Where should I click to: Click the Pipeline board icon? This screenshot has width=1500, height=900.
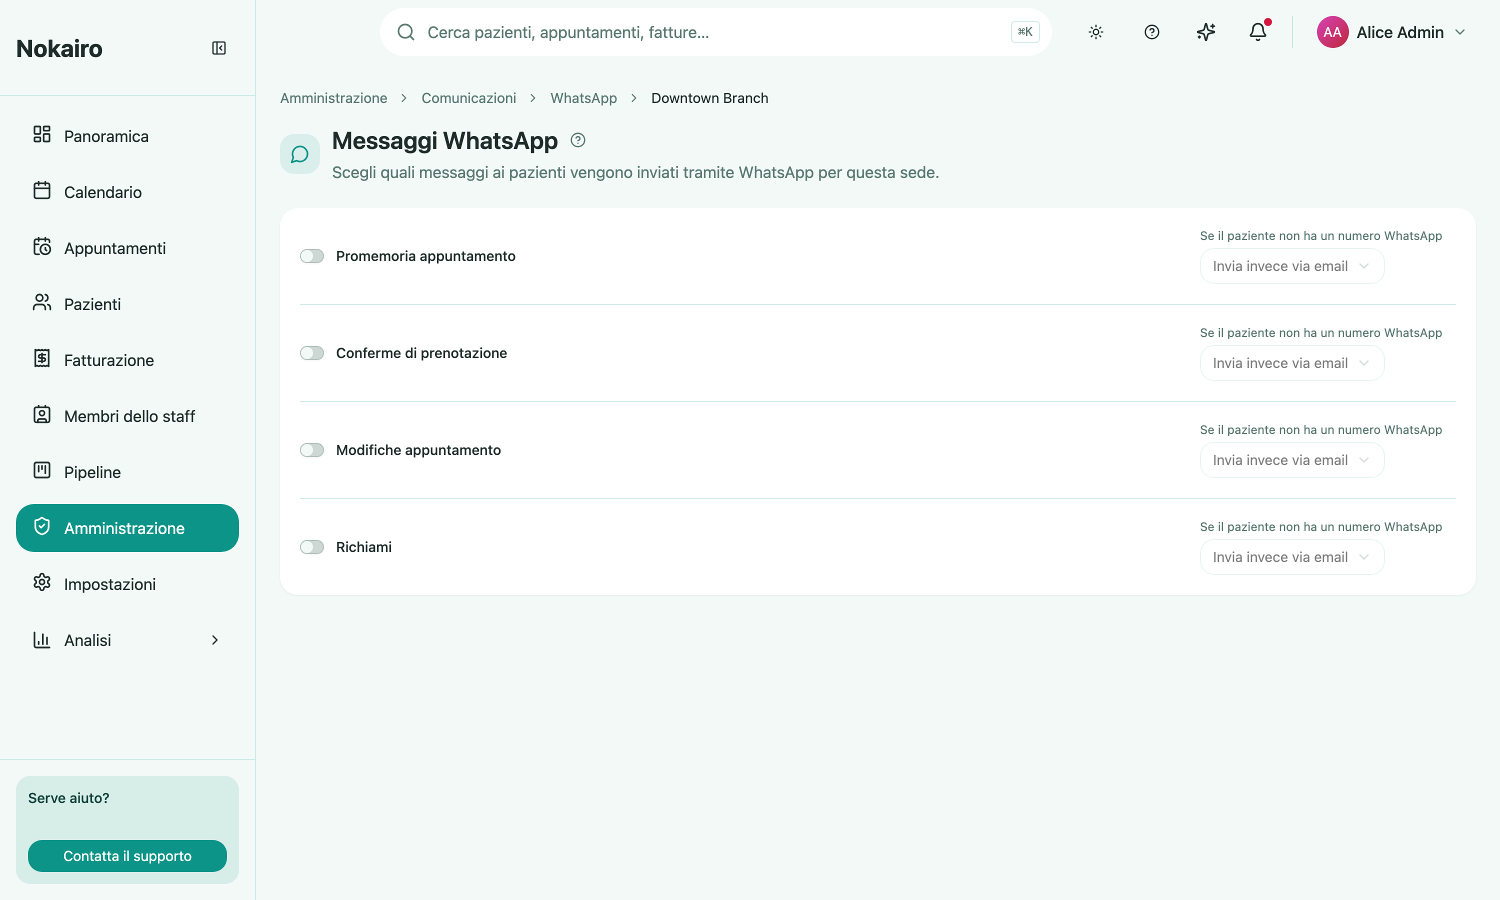[x=42, y=470]
